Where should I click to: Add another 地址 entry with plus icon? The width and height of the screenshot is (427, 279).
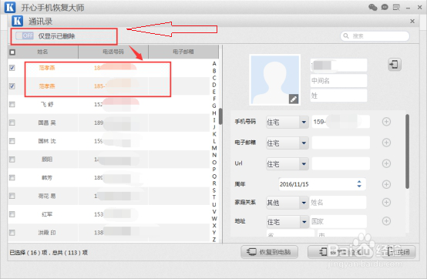coord(386,220)
